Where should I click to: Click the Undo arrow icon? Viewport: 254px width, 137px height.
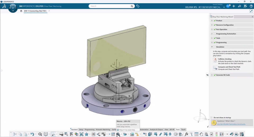32,134
